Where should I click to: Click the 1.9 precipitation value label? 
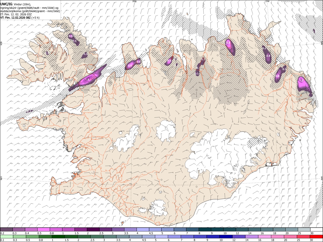[x=87, y=79]
